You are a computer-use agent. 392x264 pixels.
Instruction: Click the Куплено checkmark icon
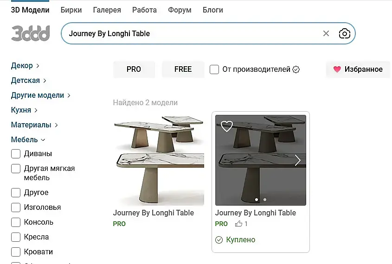click(219, 240)
